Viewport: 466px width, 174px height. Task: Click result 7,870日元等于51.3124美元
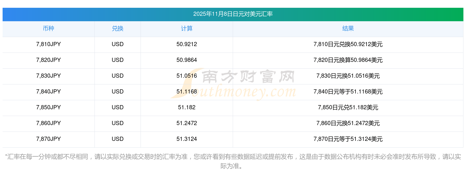point(348,139)
